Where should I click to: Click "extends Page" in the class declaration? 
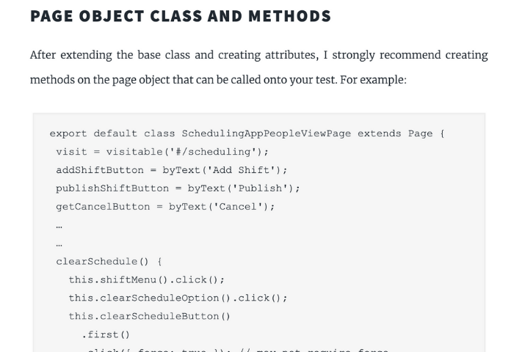click(395, 133)
